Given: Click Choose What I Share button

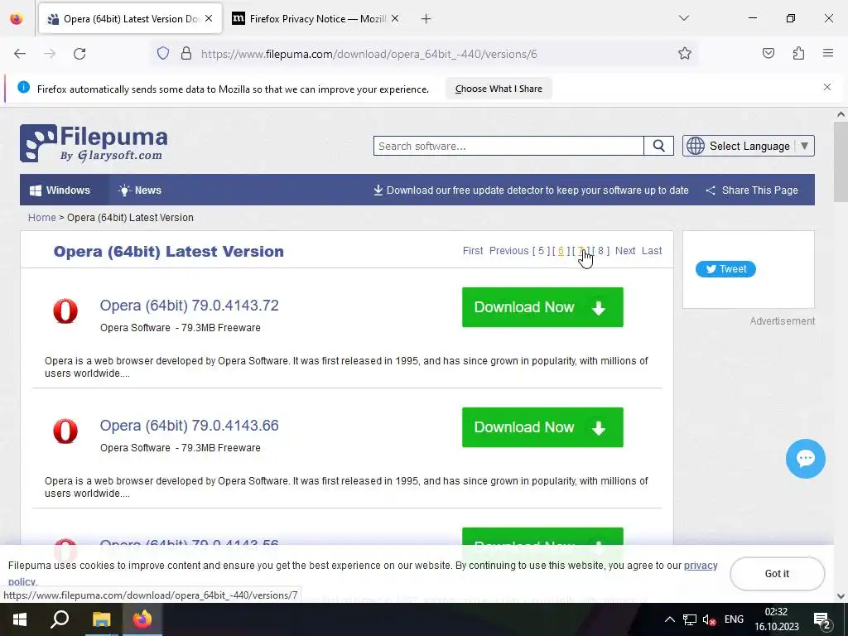Looking at the screenshot, I should click(x=499, y=89).
